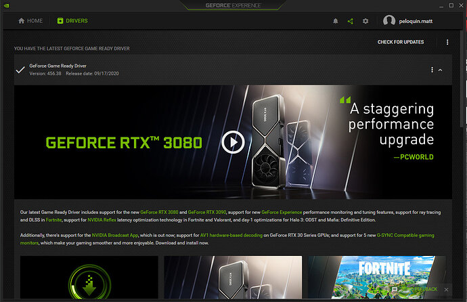Open account name peloquin.matt
This screenshot has height=302, width=467.
point(416,21)
